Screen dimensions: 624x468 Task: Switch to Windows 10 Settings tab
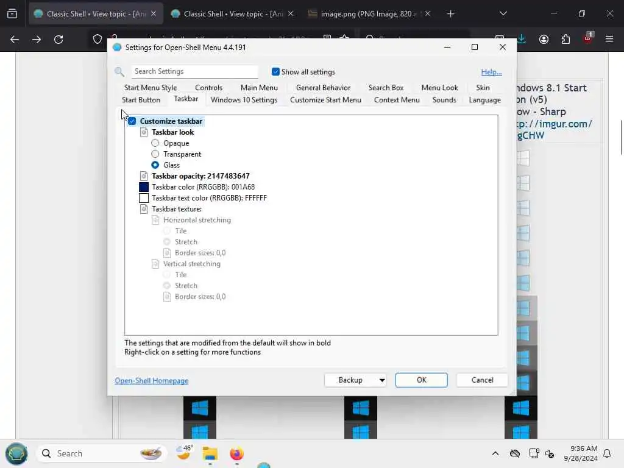244,100
